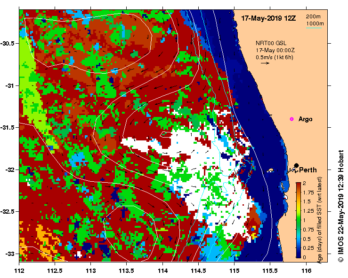Click the 0.5m/s (1kt 6h) scale text
Viewport: 348px width, 278px height.
point(275,57)
